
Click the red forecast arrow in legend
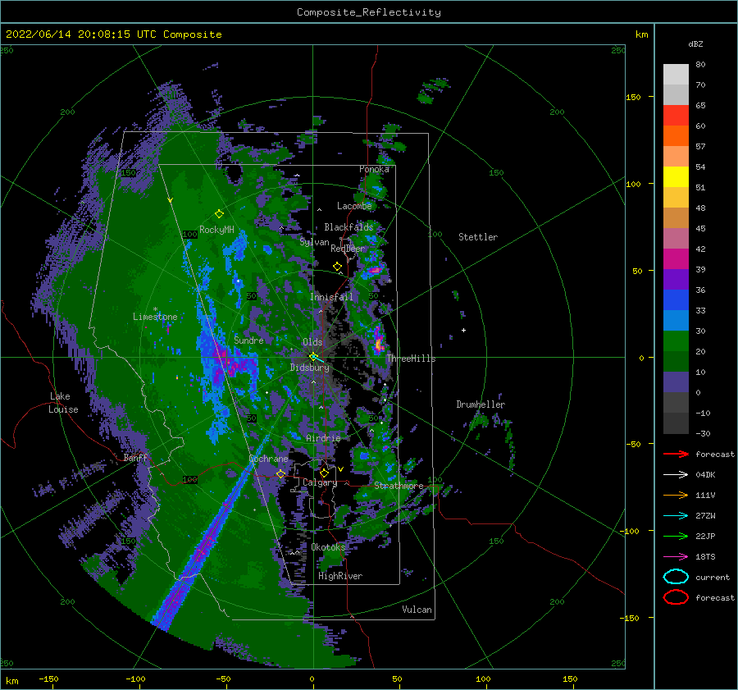(x=676, y=454)
